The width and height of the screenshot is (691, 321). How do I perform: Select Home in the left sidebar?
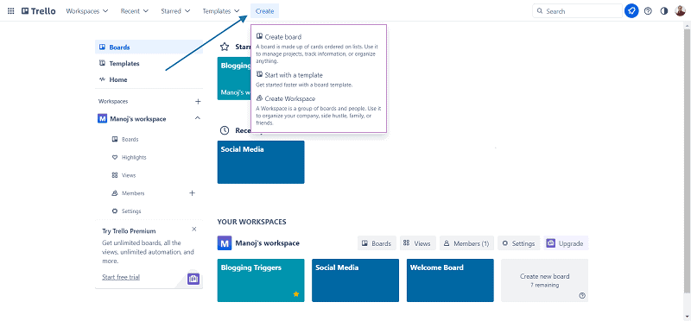(x=149, y=79)
